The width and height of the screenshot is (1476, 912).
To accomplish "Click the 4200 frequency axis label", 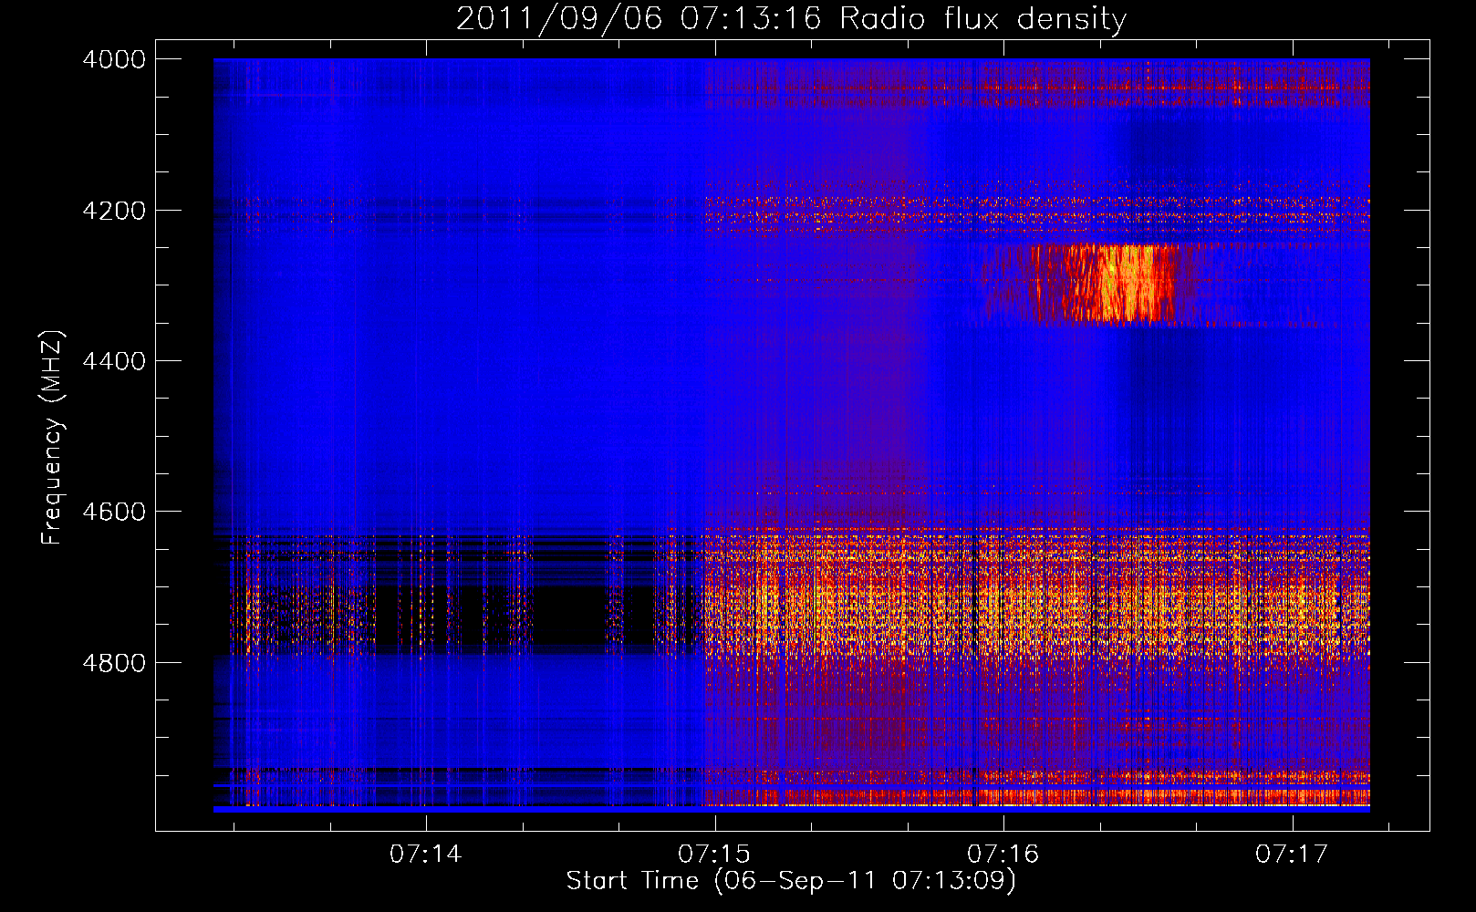I will [114, 211].
